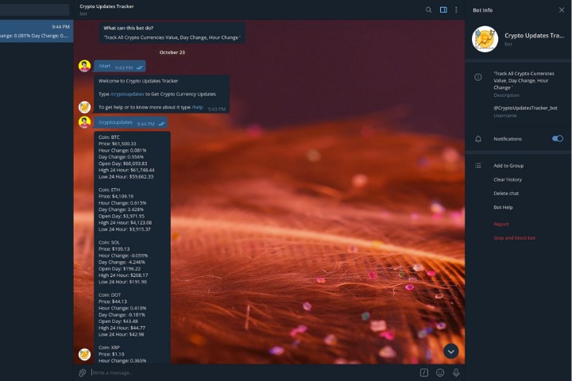Click the 'Coin: BTC' line
572x381 pixels.
pyautogui.click(x=109, y=137)
